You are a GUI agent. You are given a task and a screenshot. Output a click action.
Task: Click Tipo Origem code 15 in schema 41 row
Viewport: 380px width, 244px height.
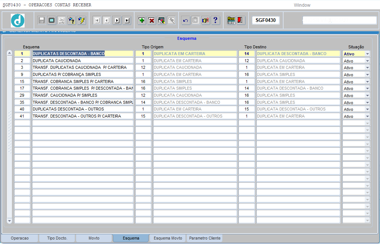[143, 116]
